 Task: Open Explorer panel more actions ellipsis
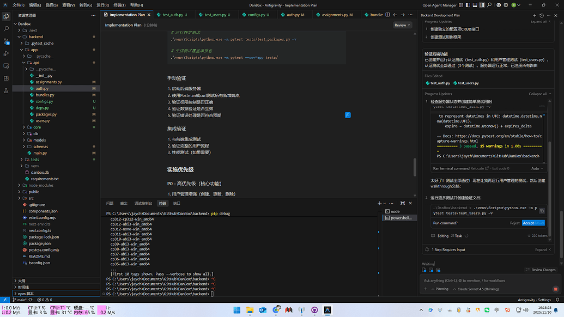[94, 15]
